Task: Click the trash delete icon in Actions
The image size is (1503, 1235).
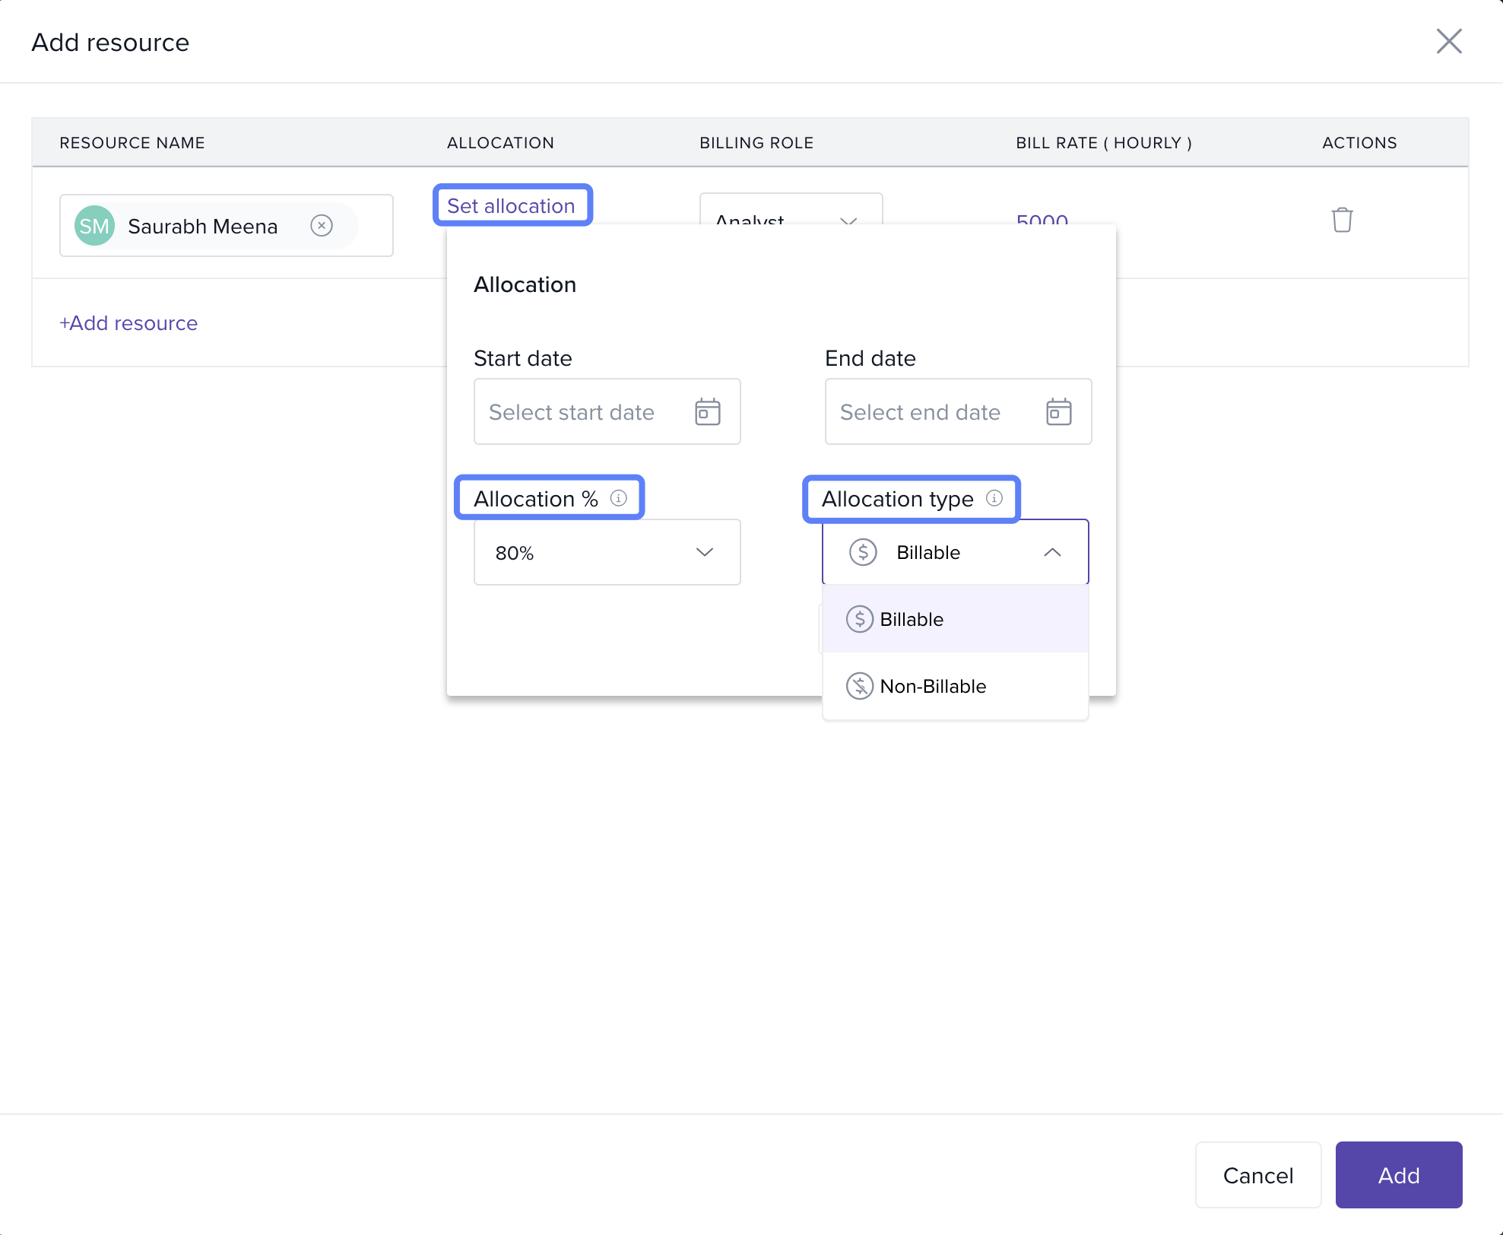Action: tap(1342, 220)
